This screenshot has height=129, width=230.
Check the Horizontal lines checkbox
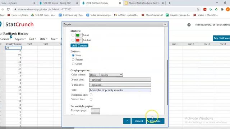pyautogui.click(x=91, y=95)
